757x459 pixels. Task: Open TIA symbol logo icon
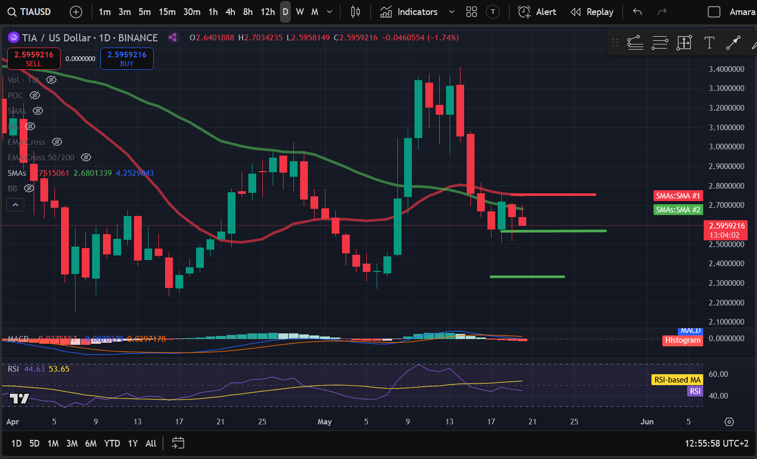[x=13, y=38]
